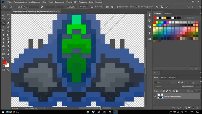Select the Rectangle shape tool
Viewport: 202px width, 114px height.
(3, 54)
